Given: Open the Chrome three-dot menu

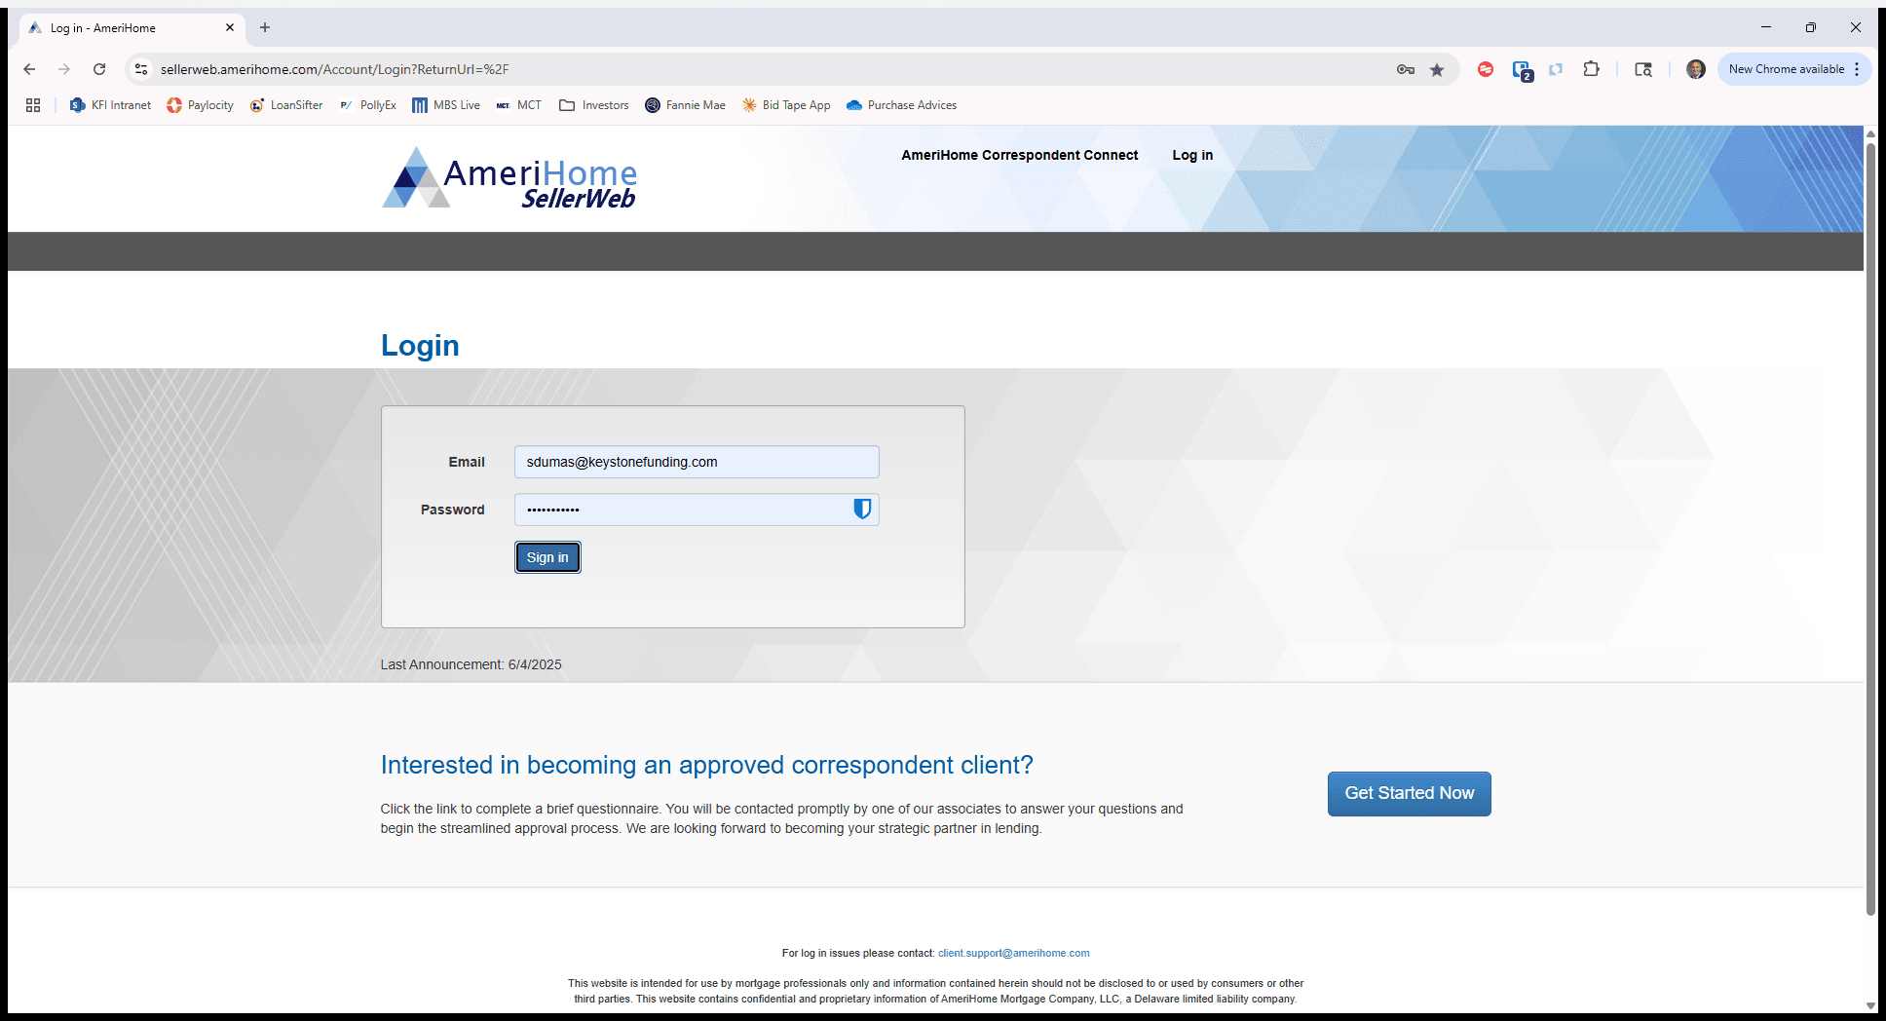Looking at the screenshot, I should (1858, 69).
